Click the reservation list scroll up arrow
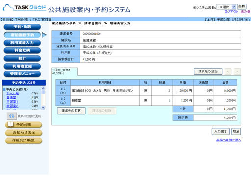 (x=43, y=88)
